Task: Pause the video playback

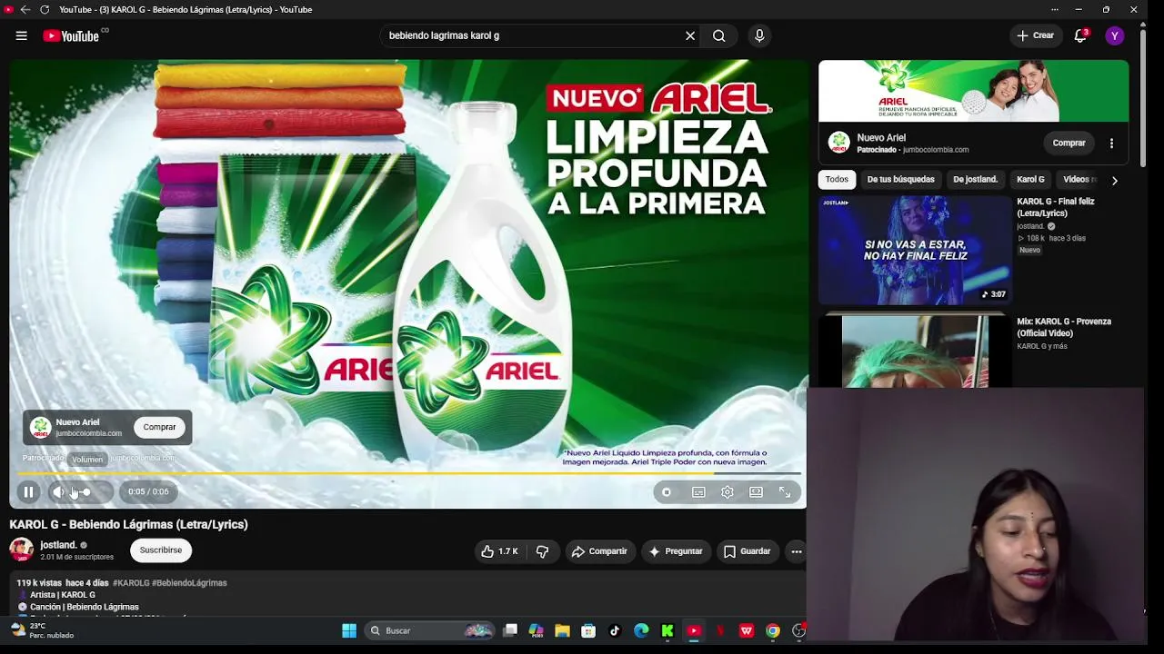Action: (28, 491)
